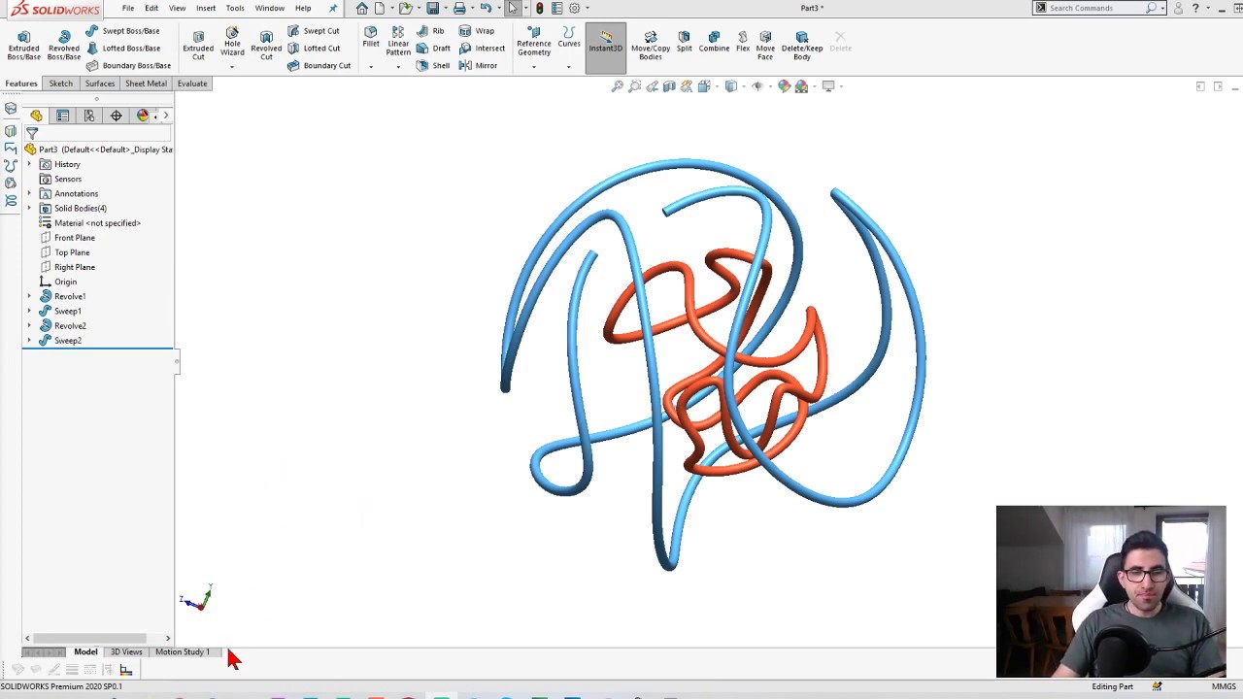Select the Swept Cut command
Screen dimensions: 1243x699
coord(314,31)
